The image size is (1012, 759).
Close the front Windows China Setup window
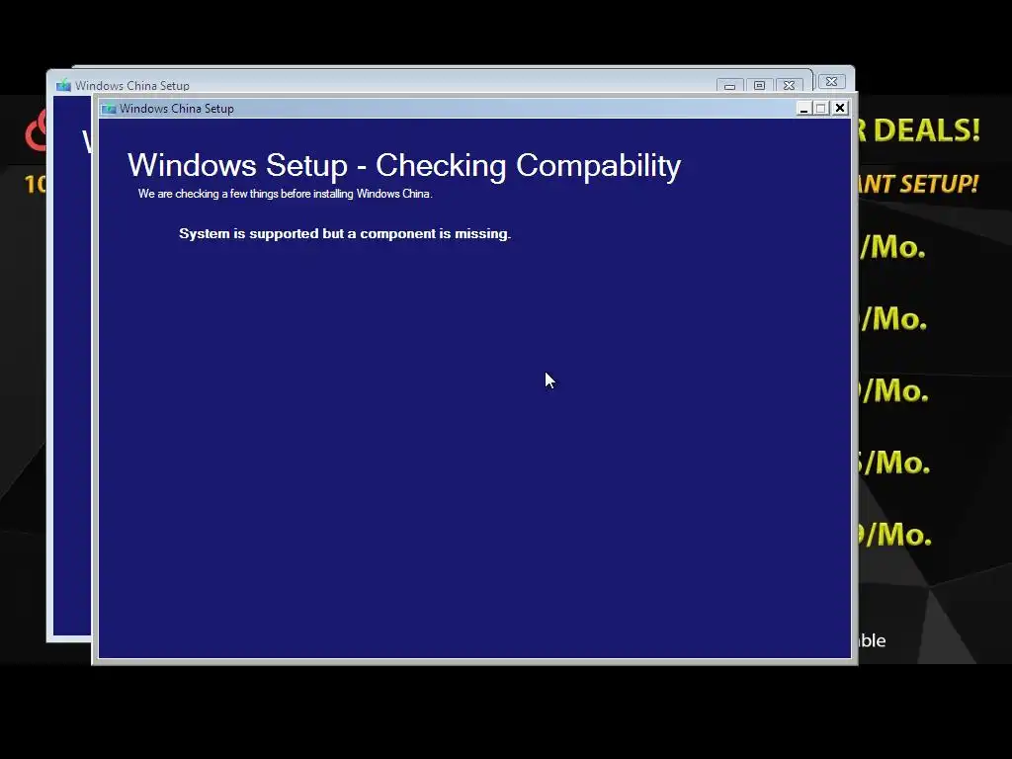click(x=840, y=108)
